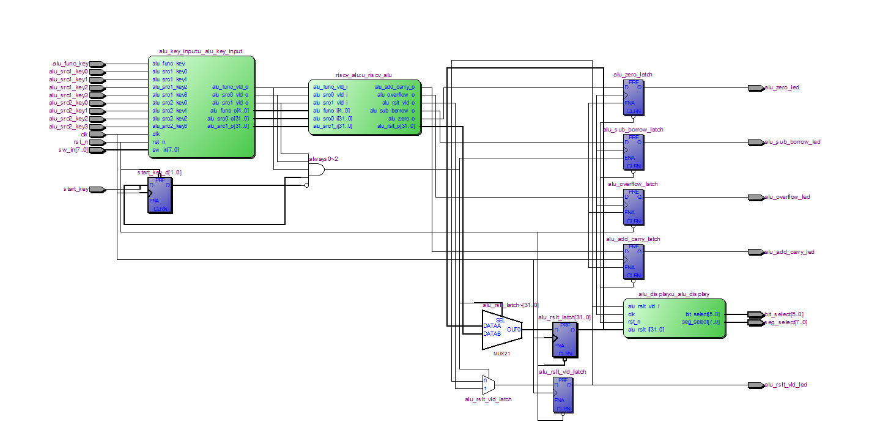Click the alu_src2_key3 input pin

pyautogui.click(x=98, y=127)
